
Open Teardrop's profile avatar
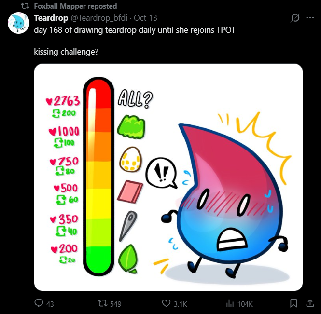point(19,23)
